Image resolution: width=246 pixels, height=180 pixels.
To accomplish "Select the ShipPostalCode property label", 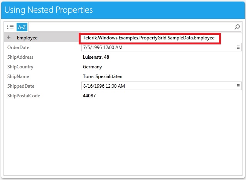I will click(24, 96).
